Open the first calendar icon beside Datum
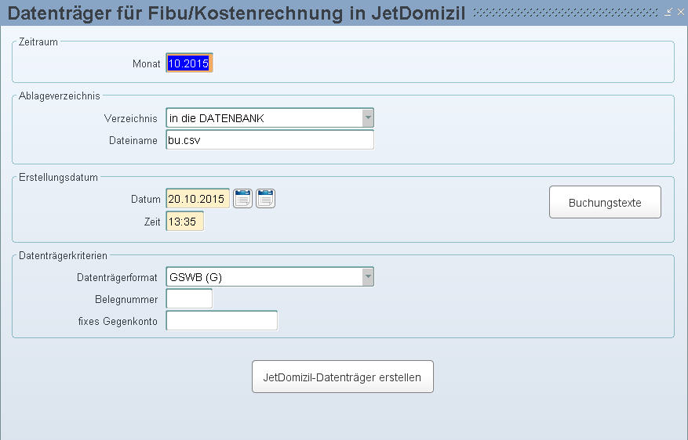The width and height of the screenshot is (688, 440). [x=242, y=198]
